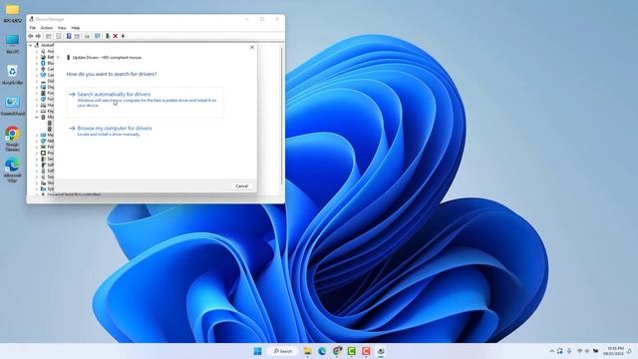Click the Cancel button in Update Drivers
The height and width of the screenshot is (359, 638).
(241, 186)
